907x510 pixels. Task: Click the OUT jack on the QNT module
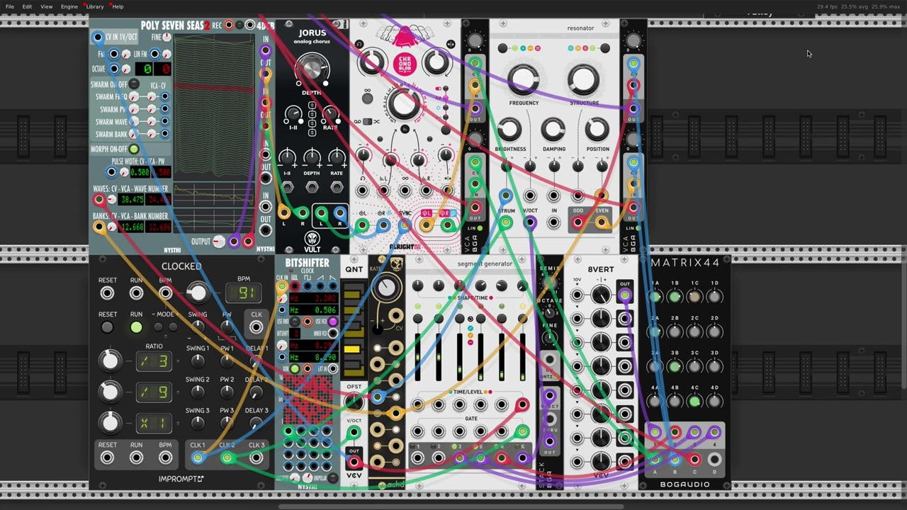pyautogui.click(x=354, y=462)
